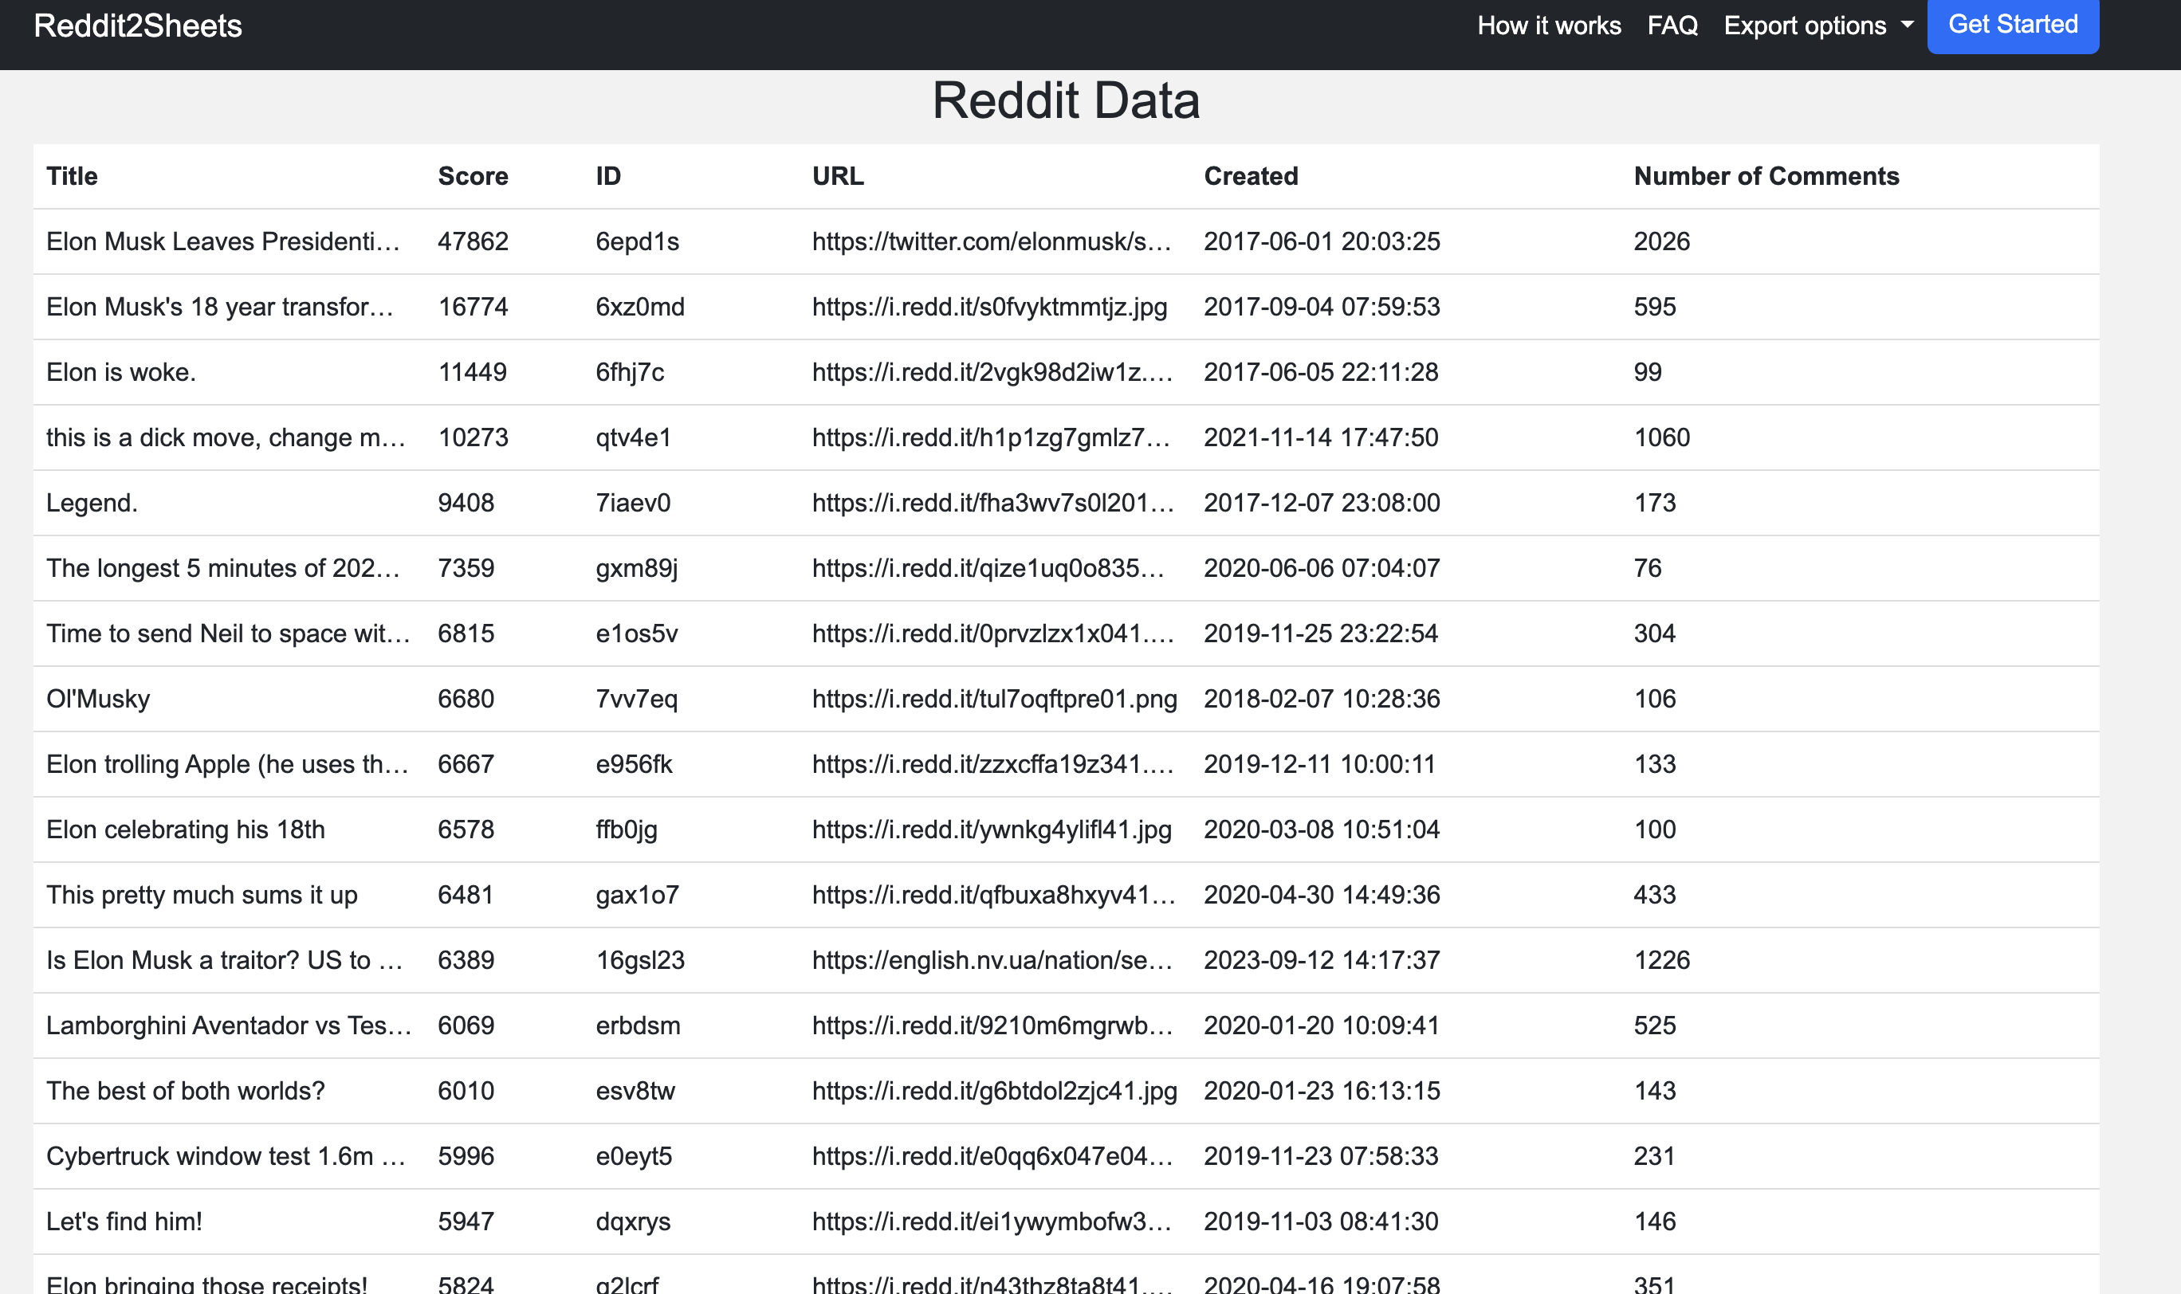
Task: Click the comment count 525
Action: tap(1654, 1026)
